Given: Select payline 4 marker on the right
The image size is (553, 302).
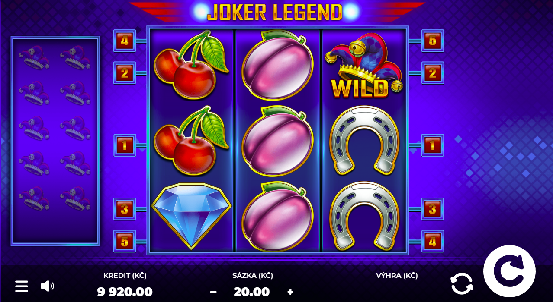Looking at the screenshot, I should tap(433, 241).
